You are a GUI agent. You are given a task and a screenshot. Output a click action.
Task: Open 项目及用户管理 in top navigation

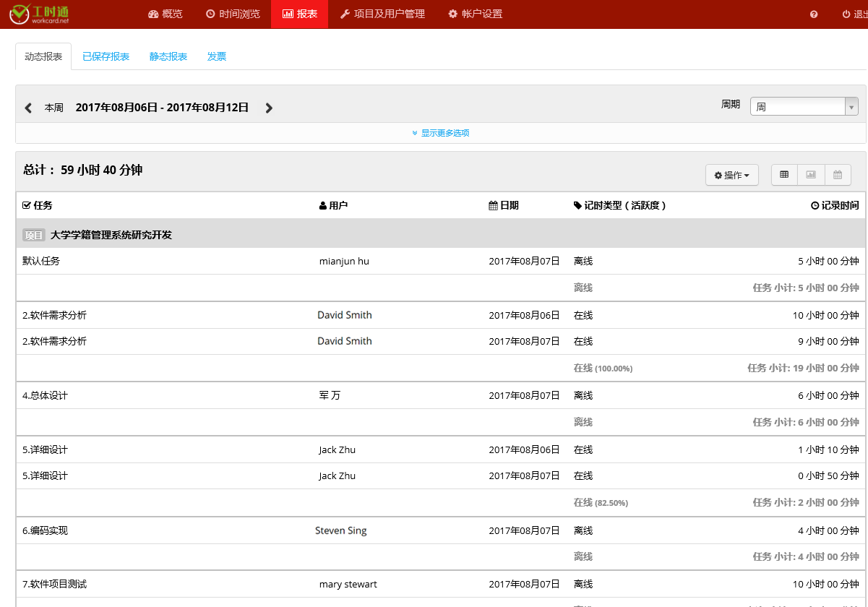[x=382, y=14]
